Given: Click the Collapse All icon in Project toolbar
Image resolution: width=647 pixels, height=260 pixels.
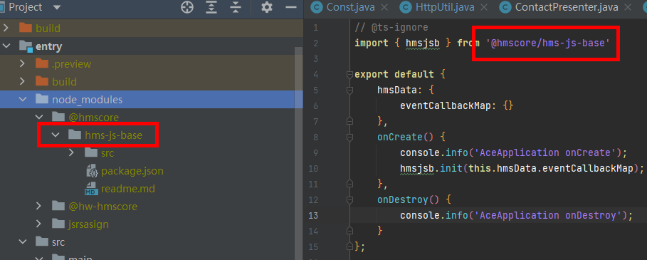Looking at the screenshot, I should click(235, 7).
